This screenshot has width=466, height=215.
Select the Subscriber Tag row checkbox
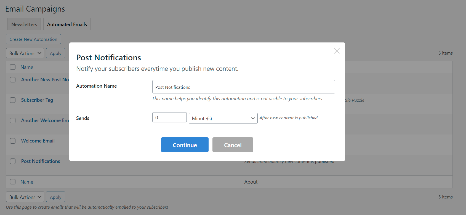pyautogui.click(x=13, y=100)
